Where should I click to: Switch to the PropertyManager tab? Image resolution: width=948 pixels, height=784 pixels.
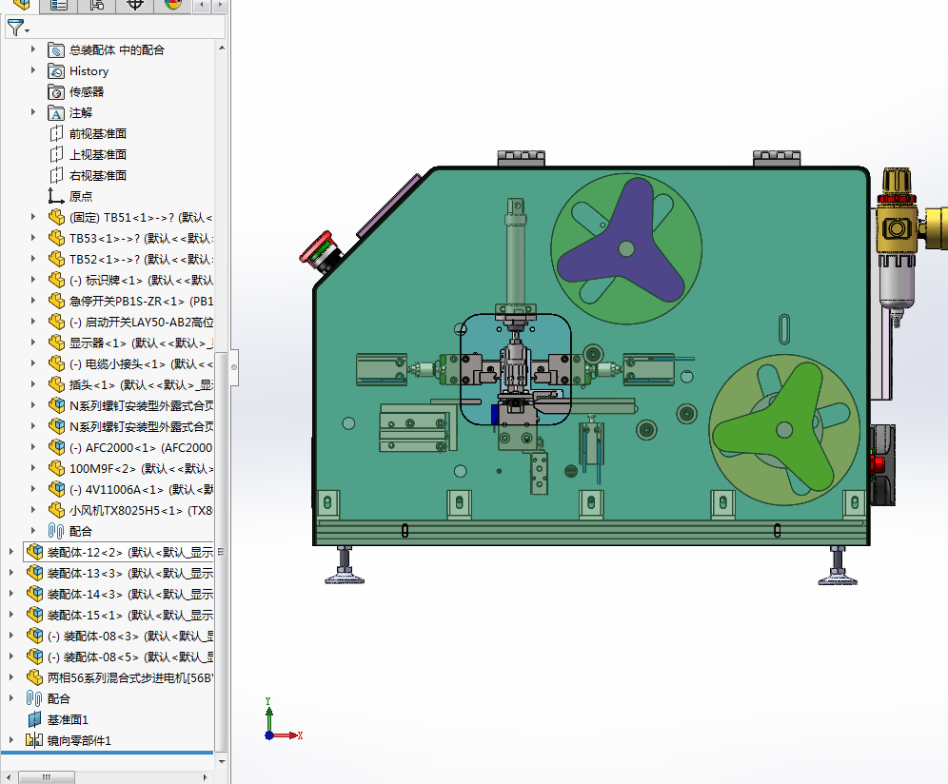click(x=57, y=6)
